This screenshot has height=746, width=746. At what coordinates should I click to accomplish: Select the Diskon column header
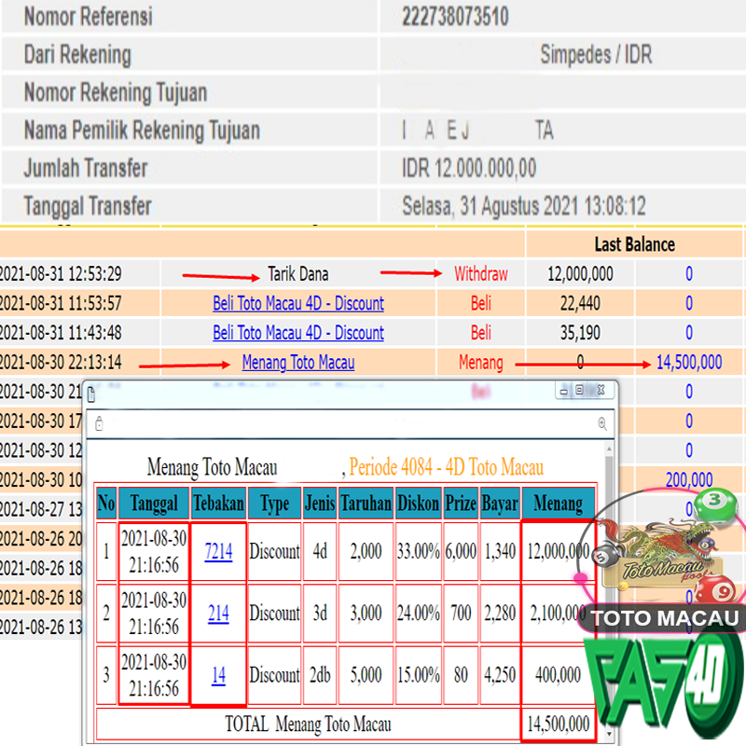tap(418, 503)
